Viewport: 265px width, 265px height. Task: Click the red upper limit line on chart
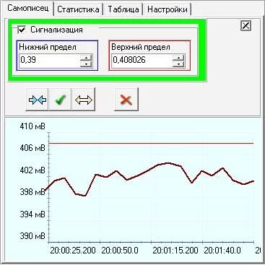tap(151, 143)
